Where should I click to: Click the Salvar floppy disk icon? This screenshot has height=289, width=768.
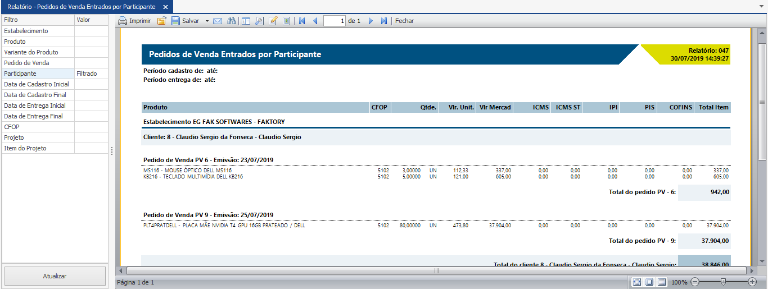tap(175, 21)
